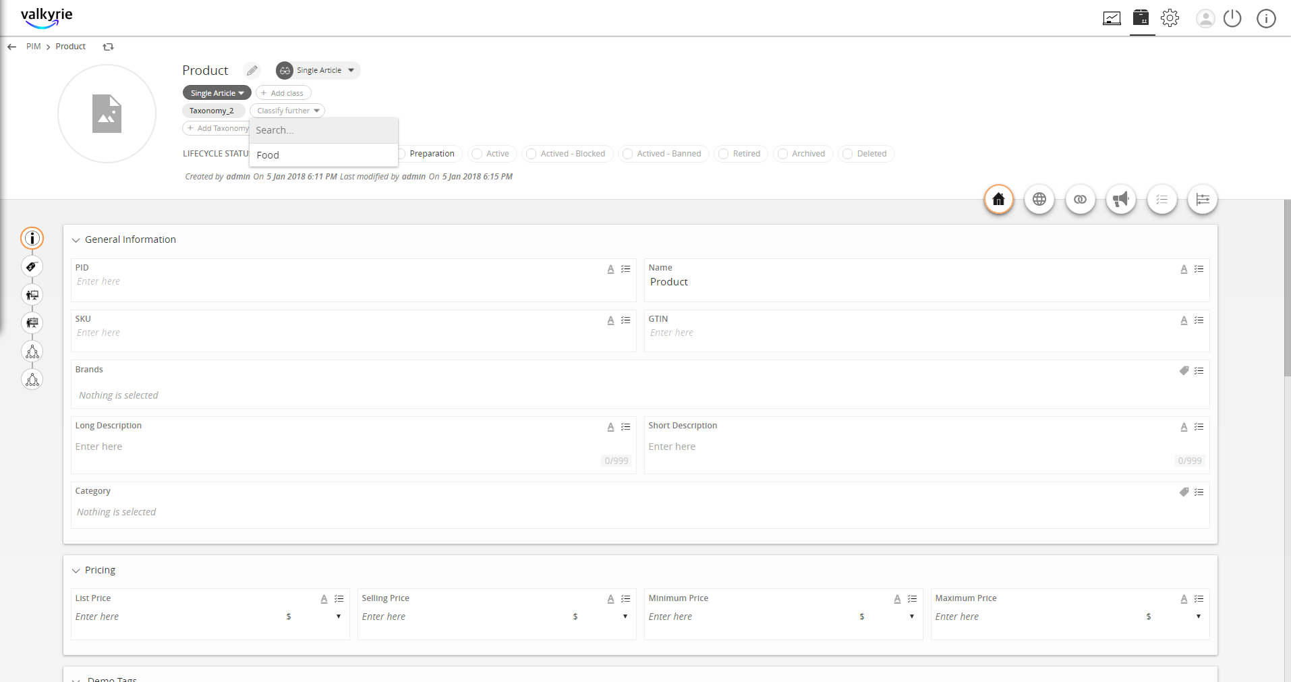Click the list icon on Long Description field

tap(625, 427)
